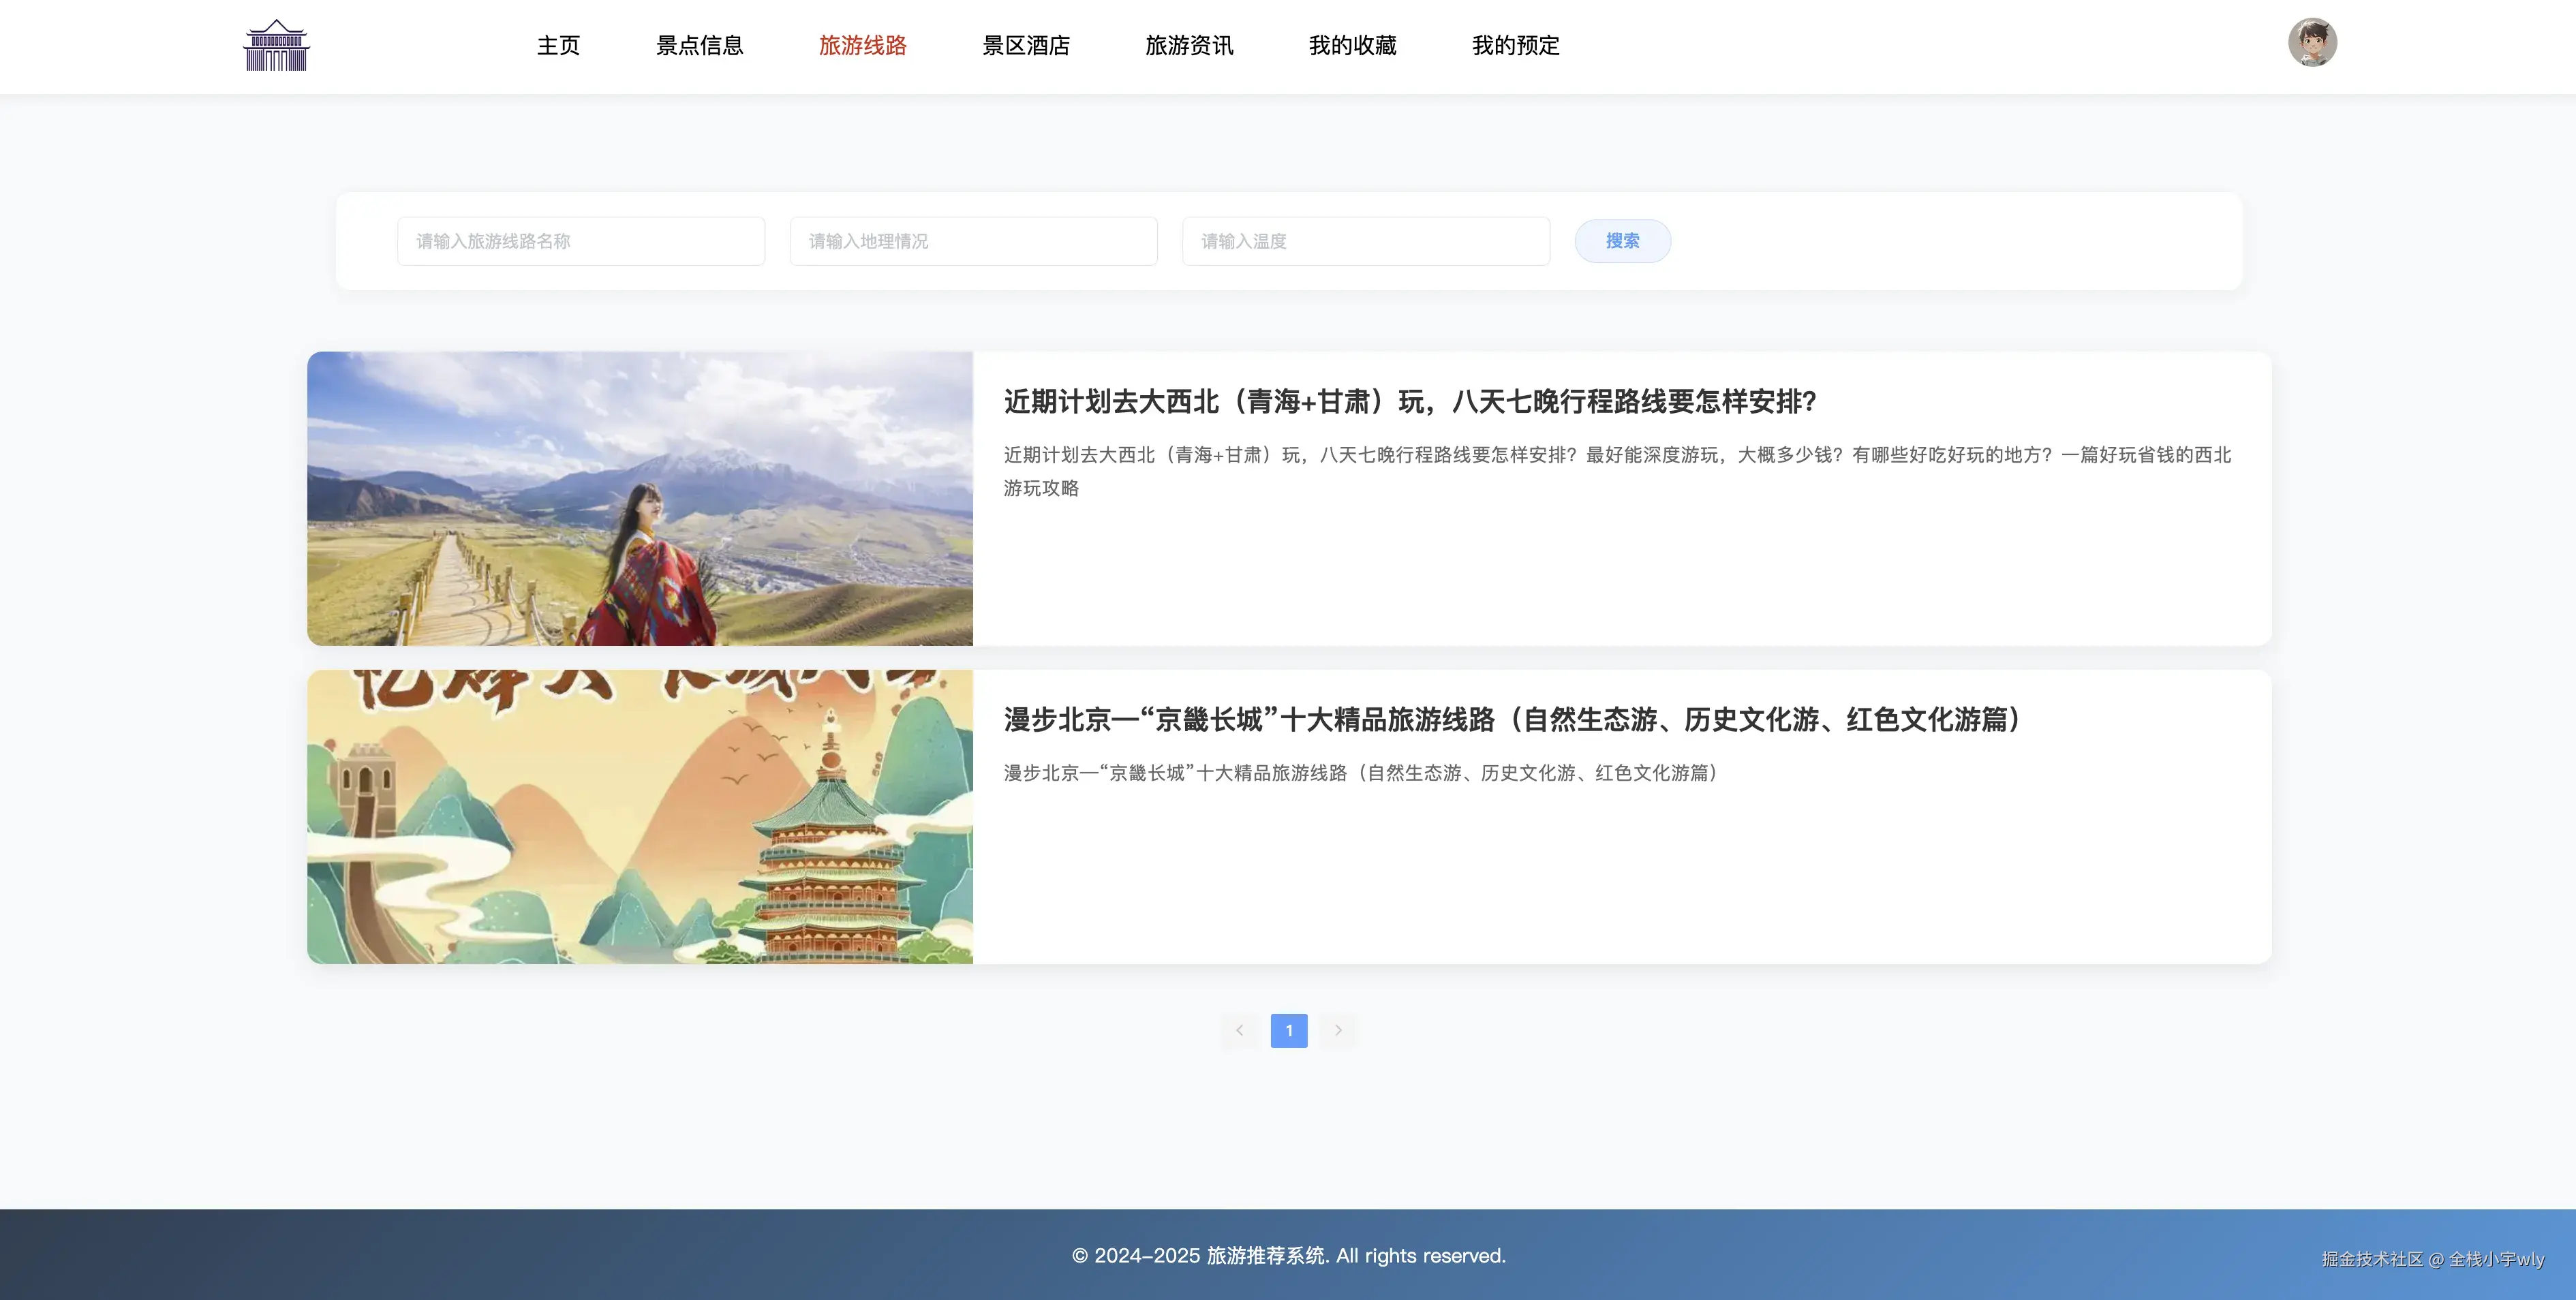
Task: View 我的收藏 page
Action: tap(1352, 46)
